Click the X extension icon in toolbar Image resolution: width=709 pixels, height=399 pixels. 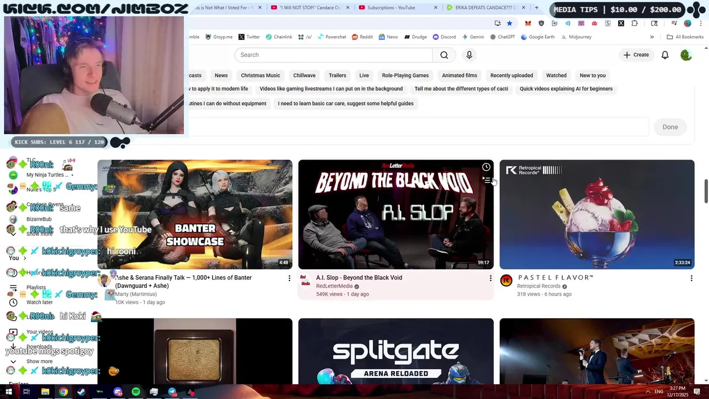point(621,23)
